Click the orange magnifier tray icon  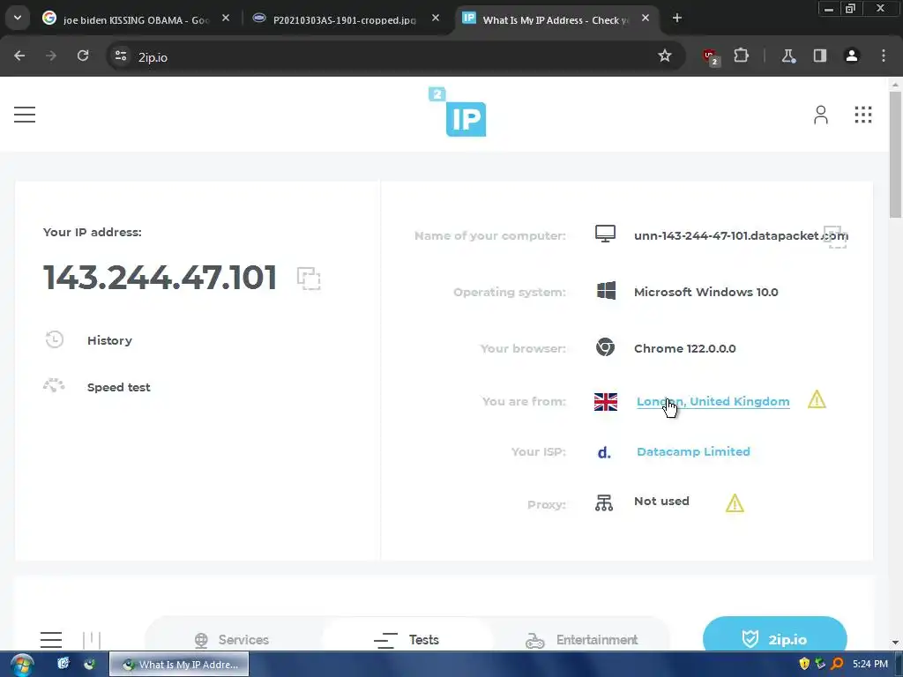pyautogui.click(x=838, y=664)
